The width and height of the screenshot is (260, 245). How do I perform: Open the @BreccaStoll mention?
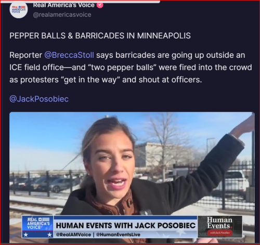tap(69, 55)
